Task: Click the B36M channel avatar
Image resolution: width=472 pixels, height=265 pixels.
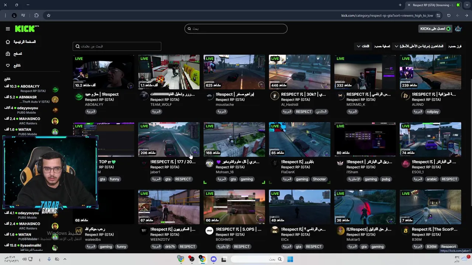Action: (x=406, y=231)
